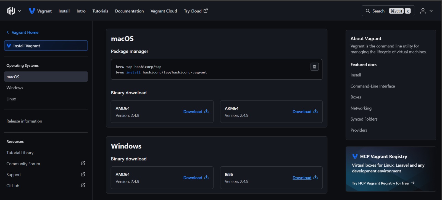Open Synced Folders featured doc
The image size is (442, 200).
pyautogui.click(x=364, y=119)
